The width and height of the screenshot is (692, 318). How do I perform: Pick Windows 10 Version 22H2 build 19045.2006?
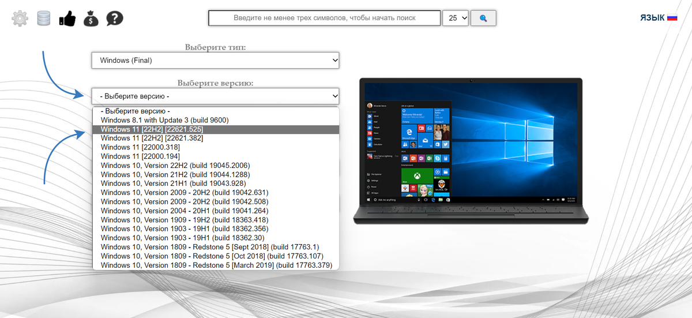tap(216, 166)
